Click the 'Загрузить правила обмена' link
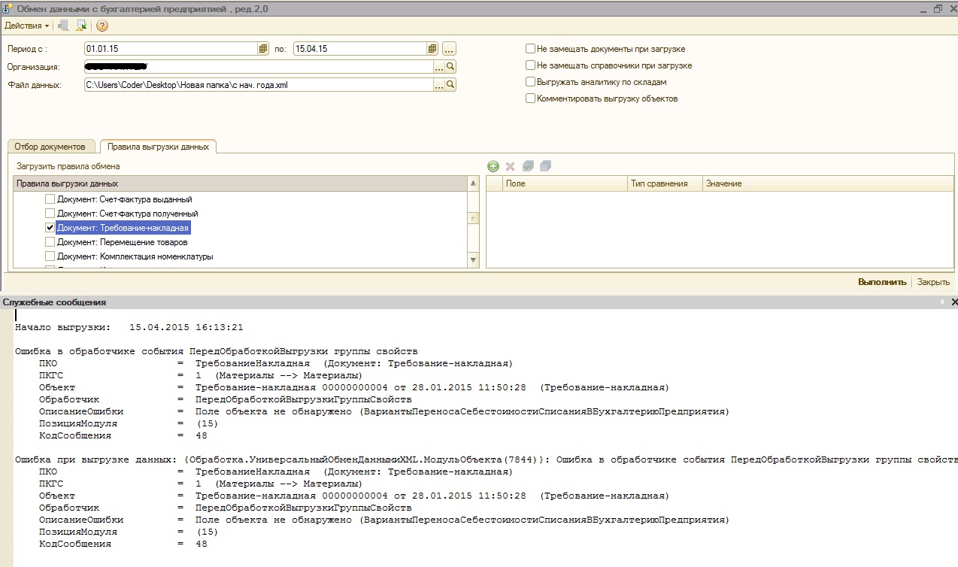This screenshot has height=567, width=958. pos(68,166)
